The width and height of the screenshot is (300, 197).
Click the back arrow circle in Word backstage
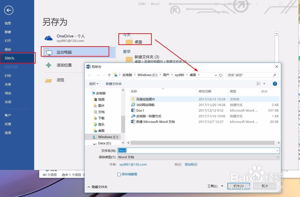click(x=9, y=10)
